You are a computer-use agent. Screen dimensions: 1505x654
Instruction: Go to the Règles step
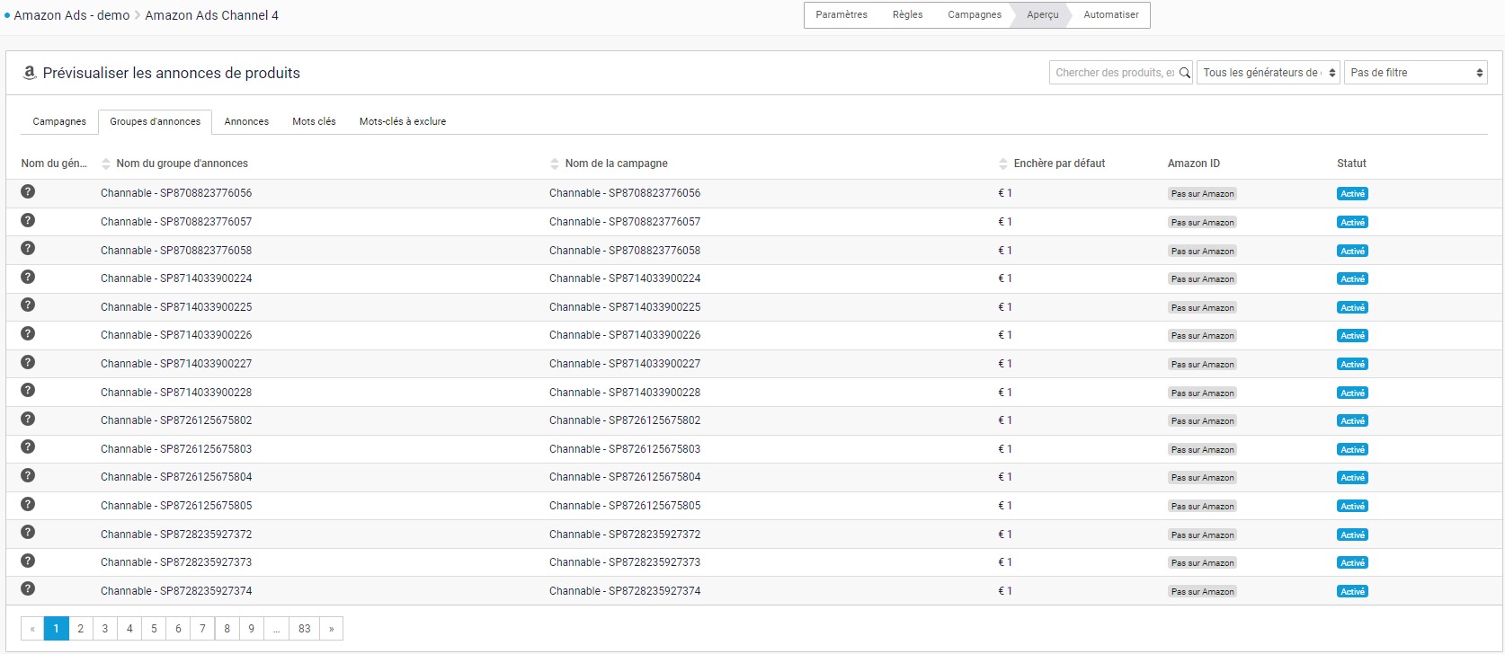pyautogui.click(x=908, y=14)
